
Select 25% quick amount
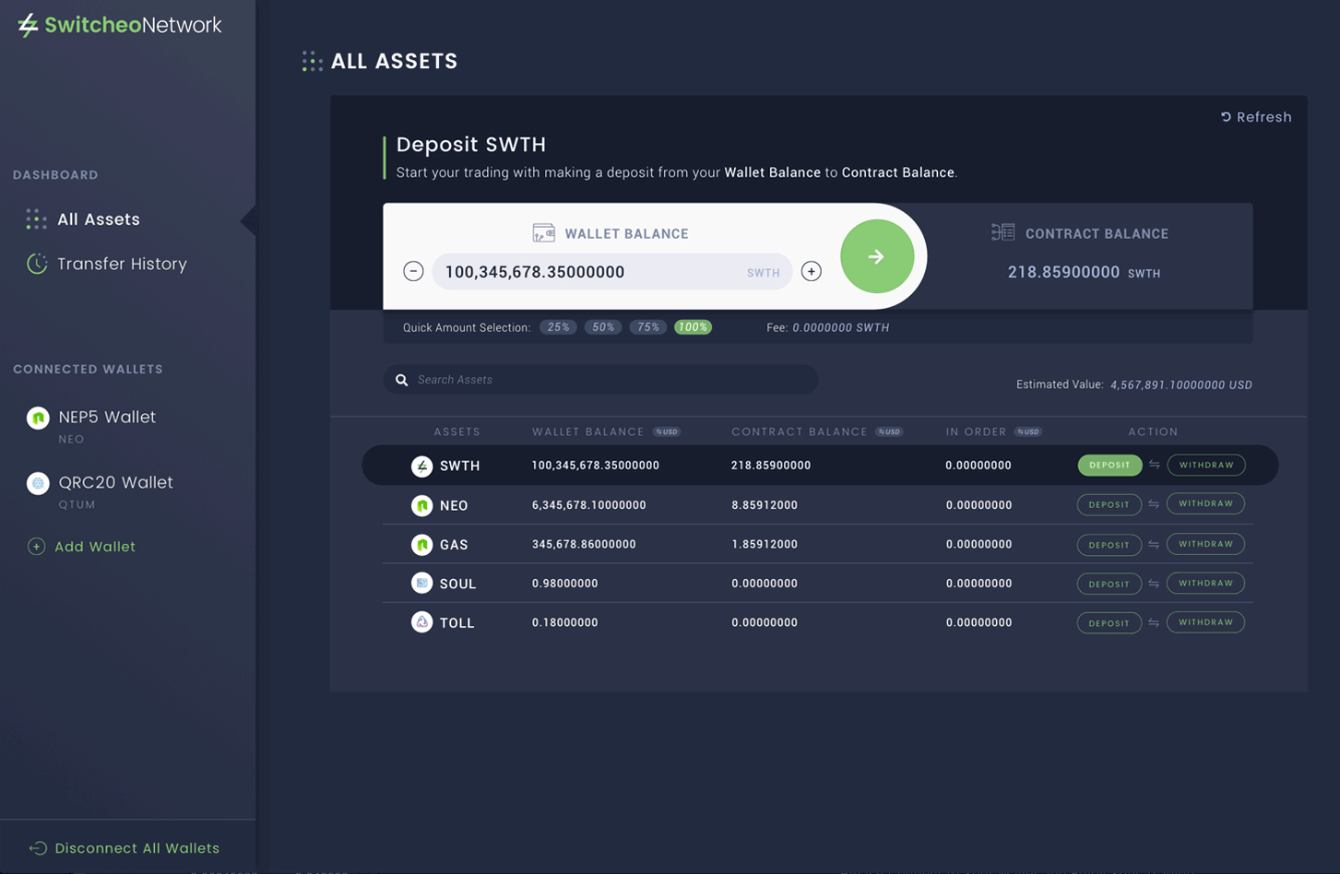pyautogui.click(x=558, y=327)
